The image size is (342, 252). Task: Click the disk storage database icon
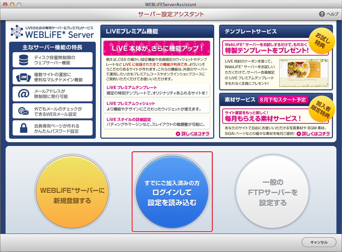(24, 60)
